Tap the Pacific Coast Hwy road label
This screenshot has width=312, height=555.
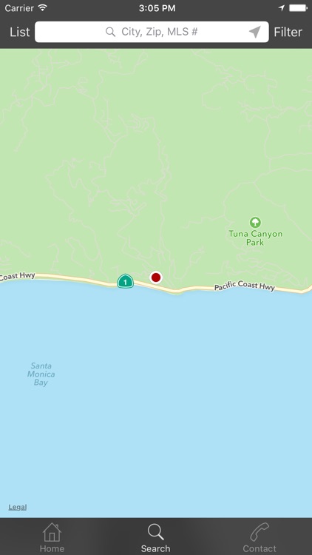[x=245, y=286]
